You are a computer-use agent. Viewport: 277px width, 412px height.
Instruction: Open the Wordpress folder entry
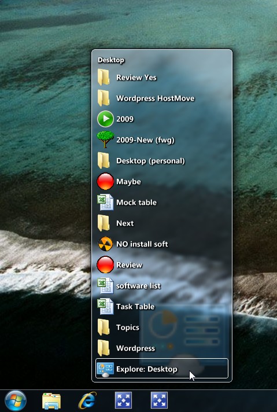tap(162, 348)
